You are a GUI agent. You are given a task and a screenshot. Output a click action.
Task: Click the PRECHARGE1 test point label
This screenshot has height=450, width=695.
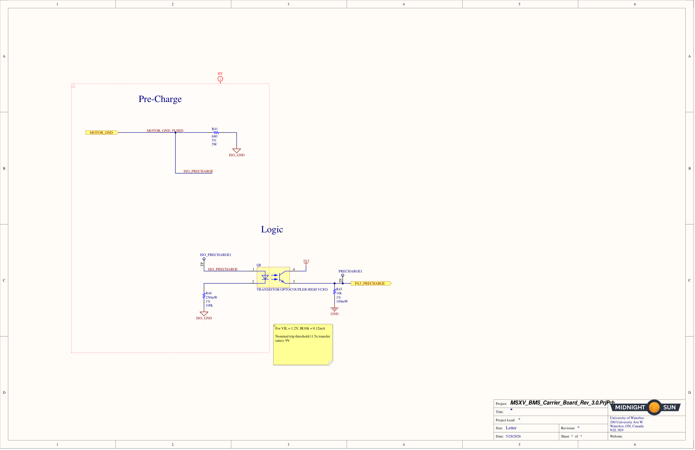pos(350,271)
